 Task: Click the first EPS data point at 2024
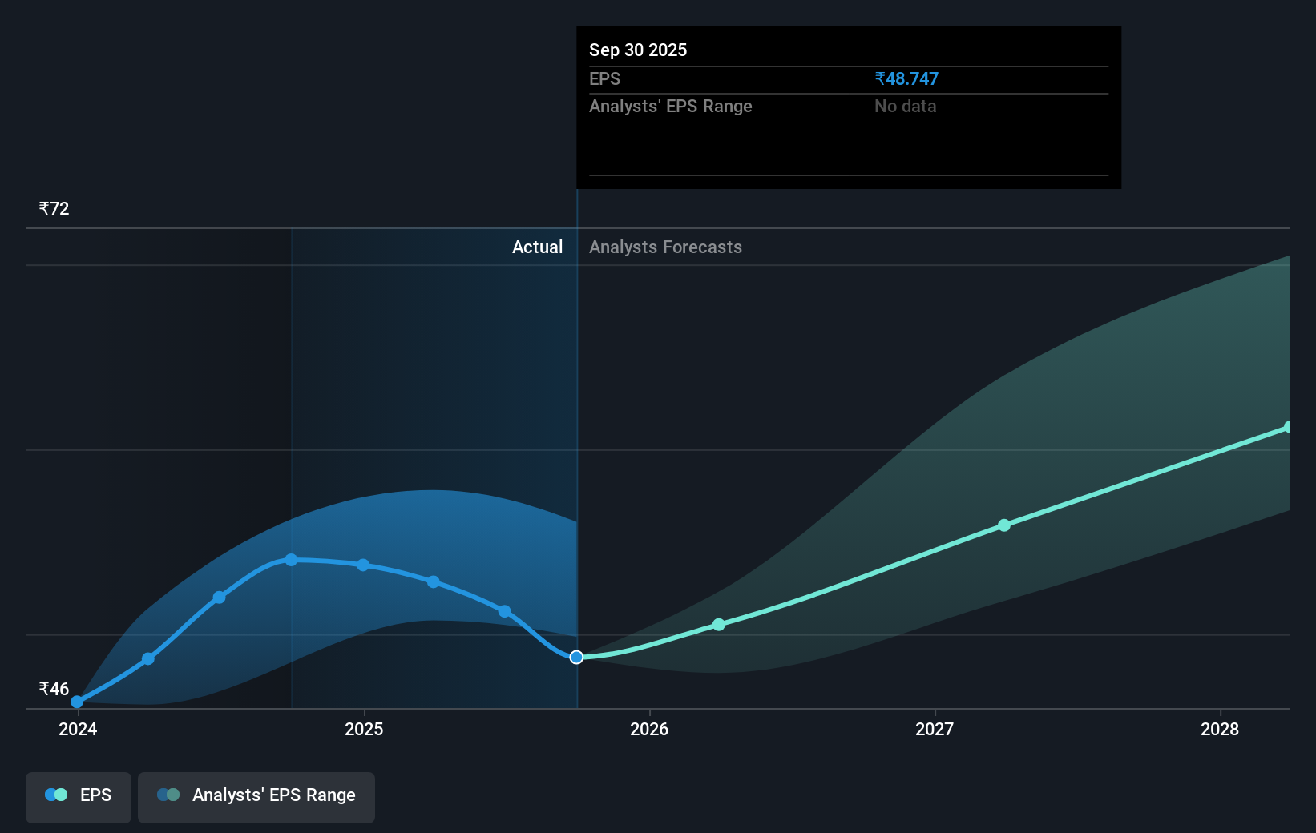pos(76,701)
